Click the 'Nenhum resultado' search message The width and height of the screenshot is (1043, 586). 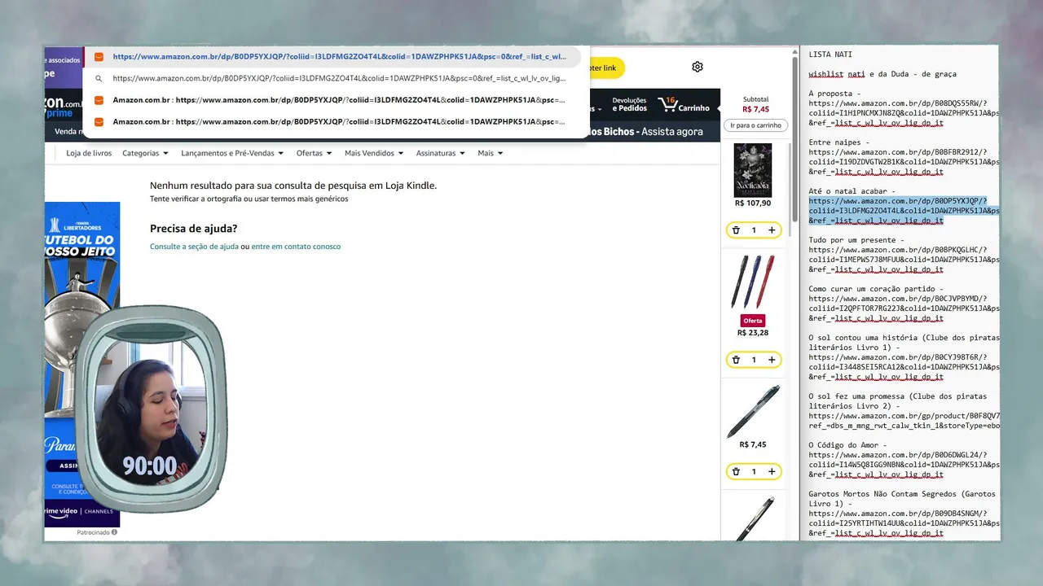pos(293,186)
